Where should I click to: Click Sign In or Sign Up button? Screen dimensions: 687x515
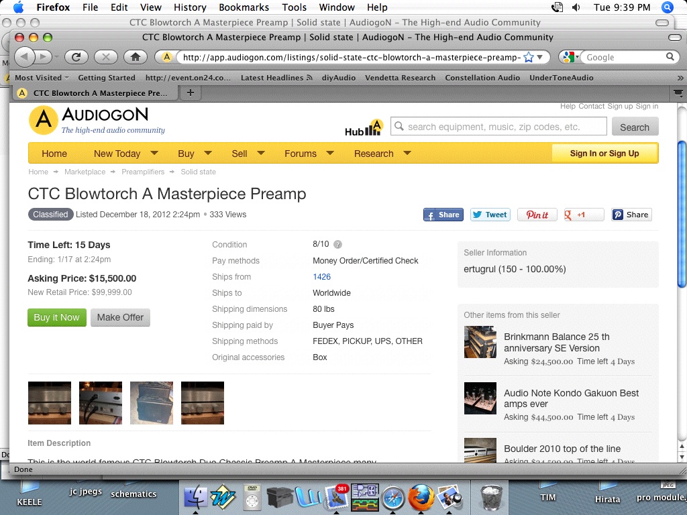point(604,154)
